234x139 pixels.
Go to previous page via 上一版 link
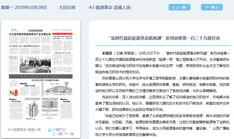pyautogui.click(x=57, y=134)
